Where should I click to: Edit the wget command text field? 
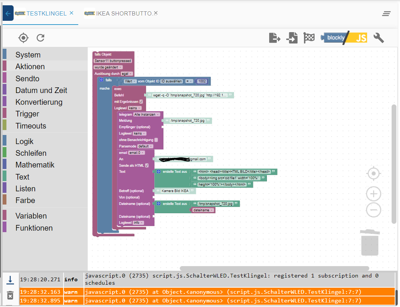pyautogui.click(x=189, y=95)
